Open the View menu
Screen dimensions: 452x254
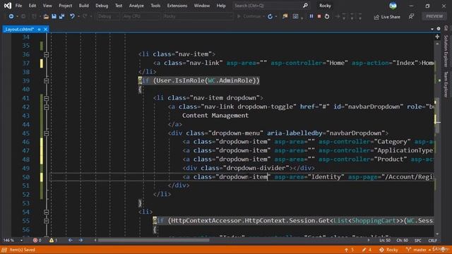(47, 6)
